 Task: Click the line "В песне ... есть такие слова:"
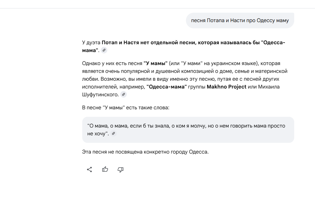tap(125, 107)
